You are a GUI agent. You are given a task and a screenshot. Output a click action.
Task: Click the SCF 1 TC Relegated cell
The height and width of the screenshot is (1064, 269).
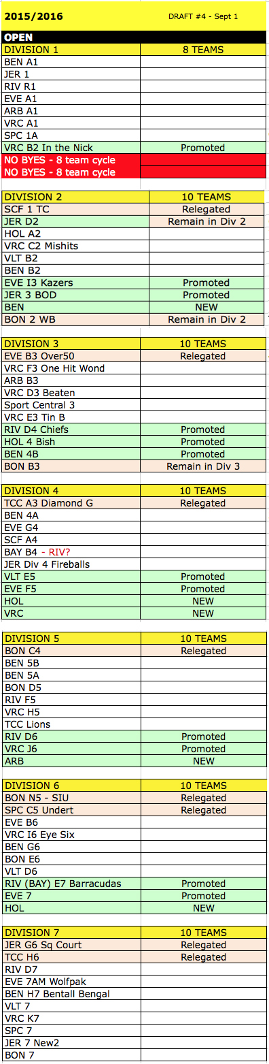[x=206, y=209]
